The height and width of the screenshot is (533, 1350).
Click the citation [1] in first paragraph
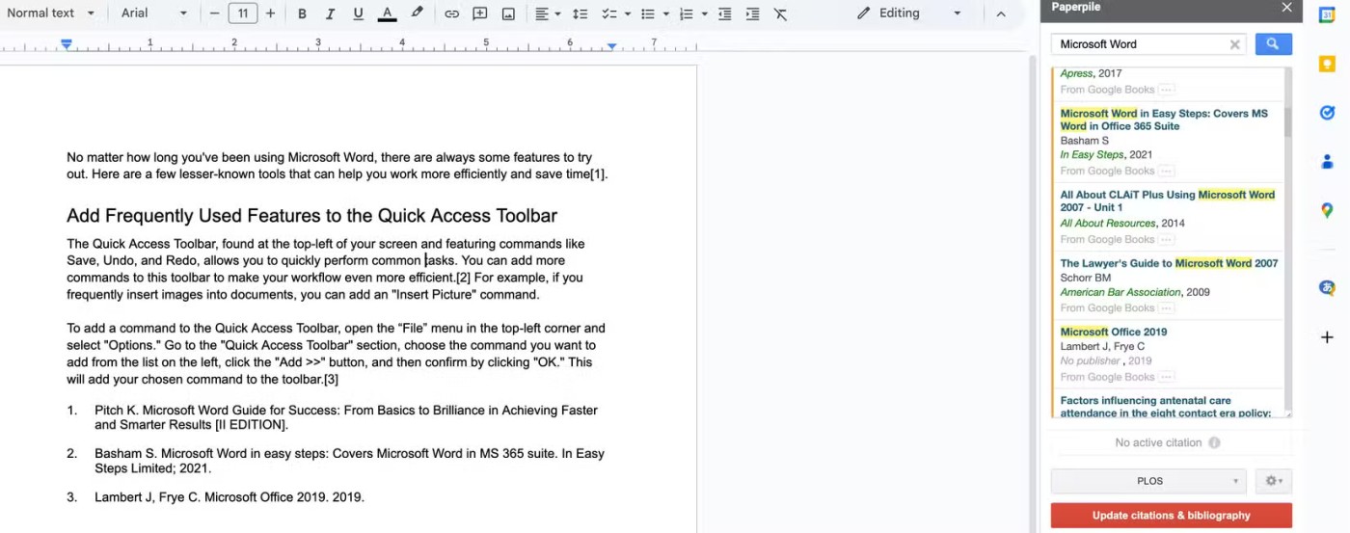pos(598,174)
